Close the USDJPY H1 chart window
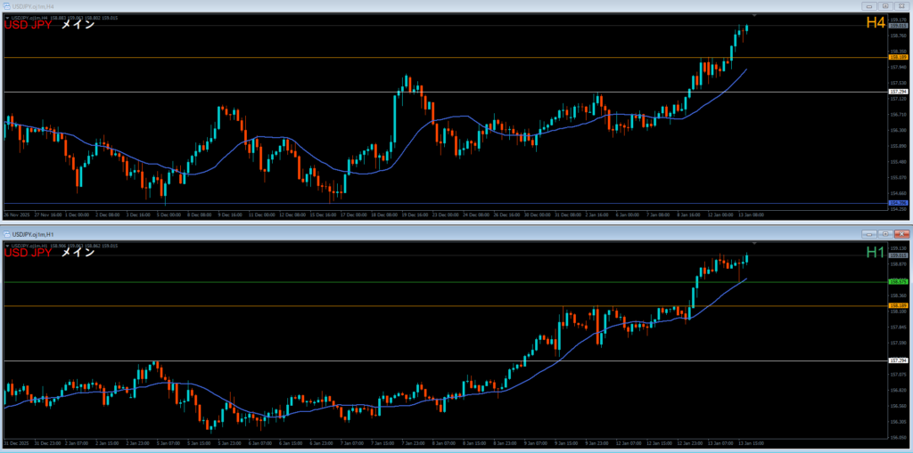913x453 pixels. point(901,233)
